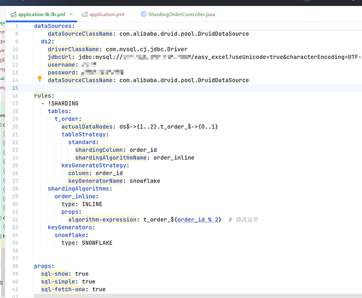Click the 'sql-show' key

pyautogui.click(x=54, y=274)
